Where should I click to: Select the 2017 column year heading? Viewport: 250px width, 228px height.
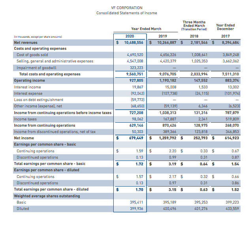225,36
